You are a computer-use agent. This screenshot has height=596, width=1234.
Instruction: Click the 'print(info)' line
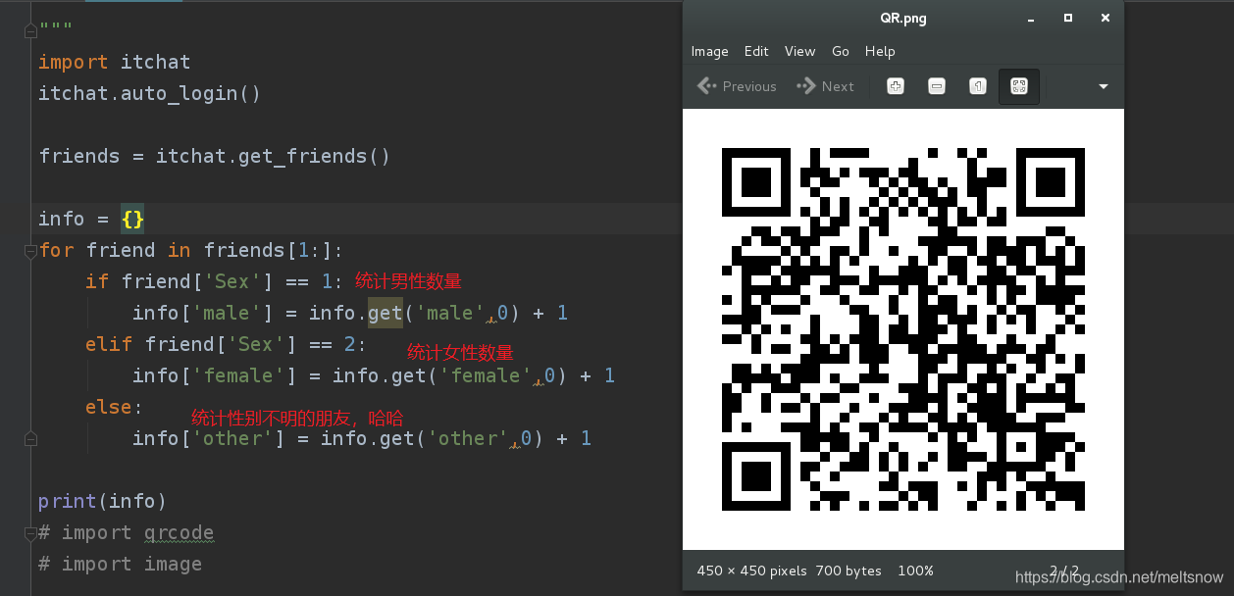coord(103,501)
